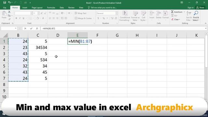
Task: Open the General number format dropdown
Action: (x=116, y=13)
